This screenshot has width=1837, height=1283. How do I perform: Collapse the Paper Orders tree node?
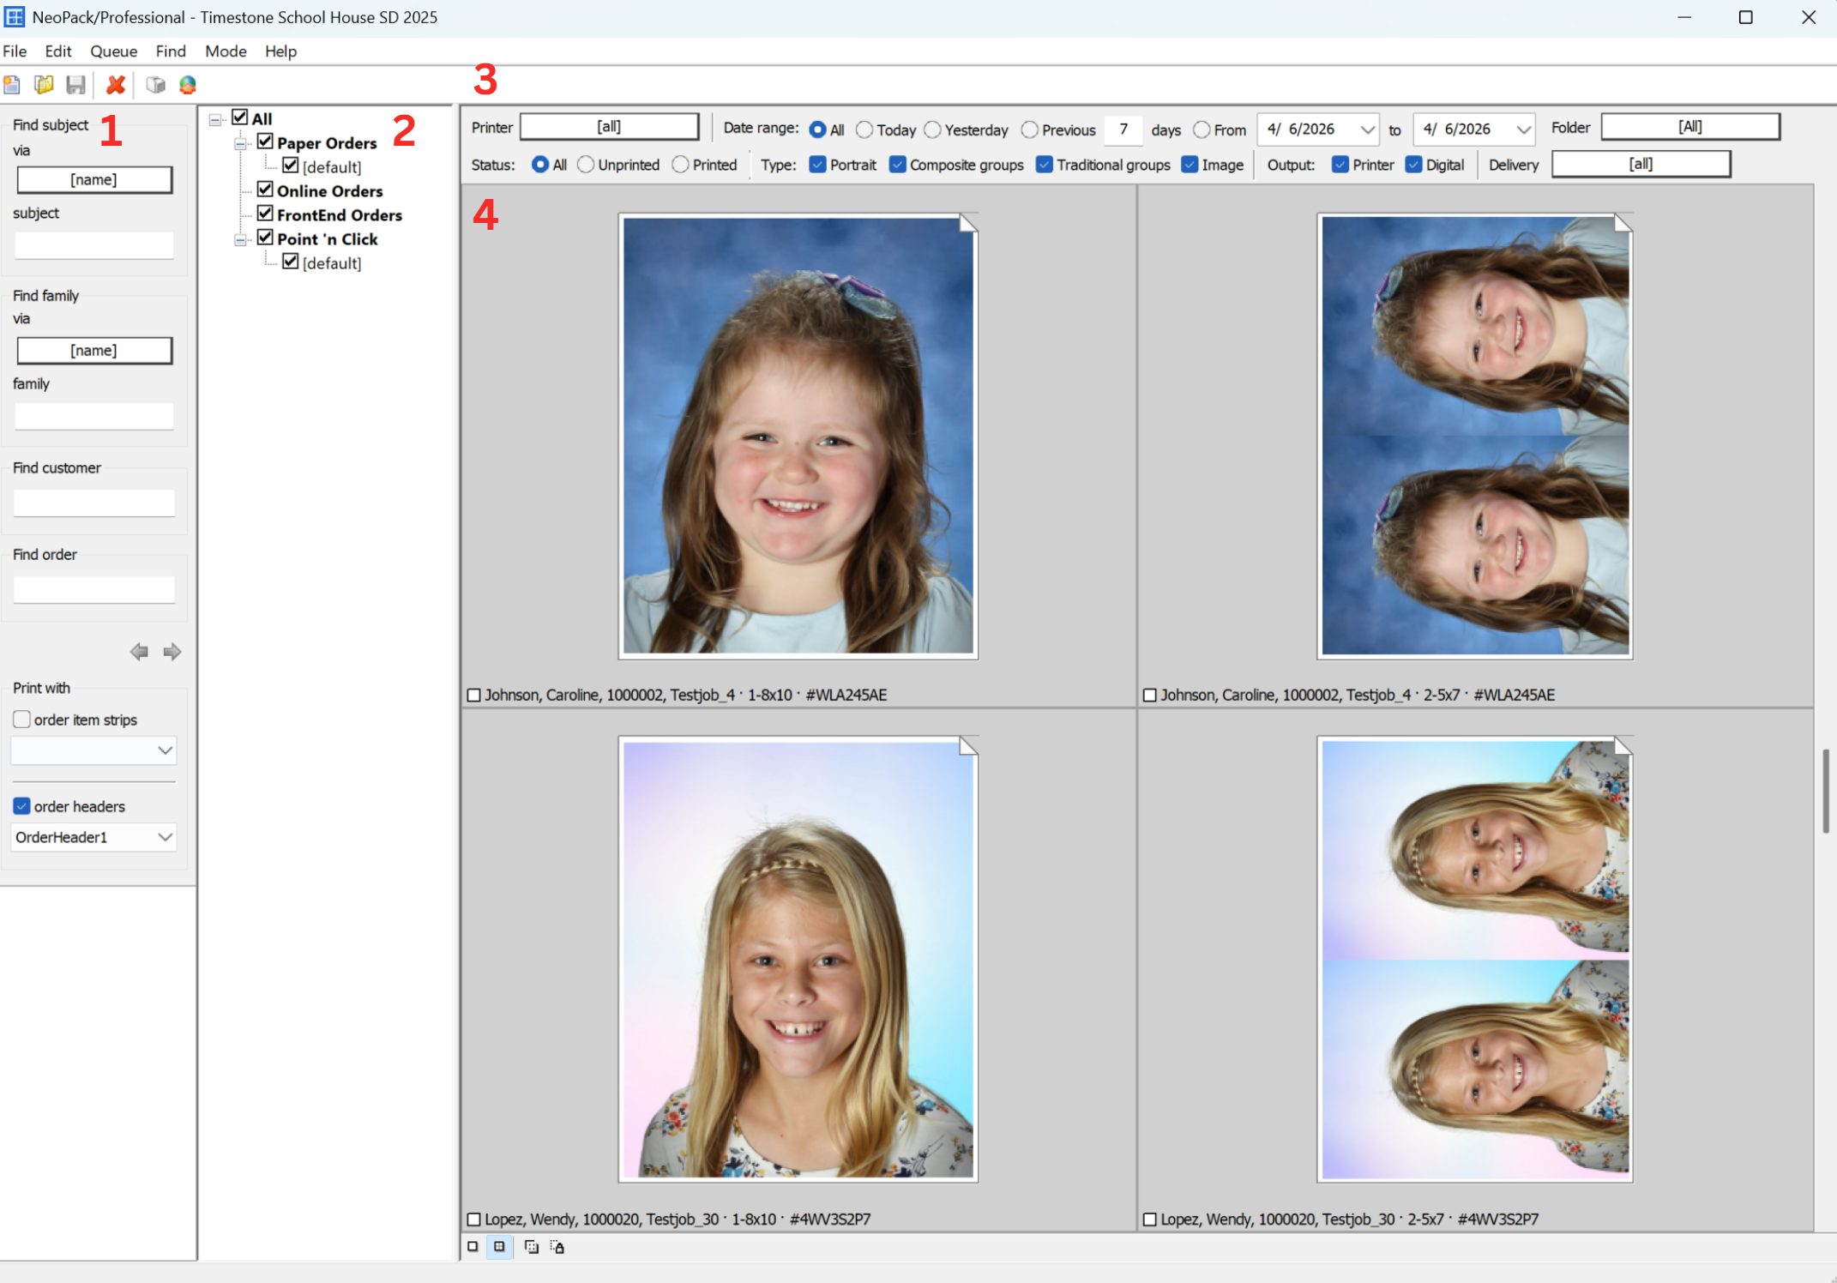[241, 144]
